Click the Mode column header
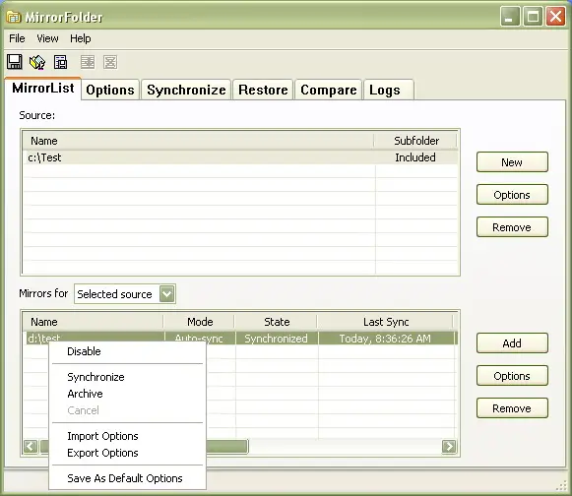Viewport: 572px width, 496px height. (200, 322)
